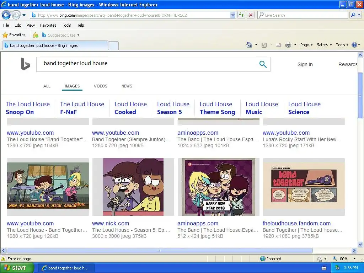This screenshot has width=364, height=273.
Task: Expand the Print options dropdown arrow
Action: click(x=295, y=45)
